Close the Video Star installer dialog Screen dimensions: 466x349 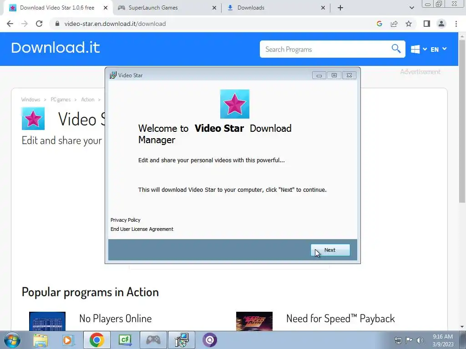click(349, 75)
